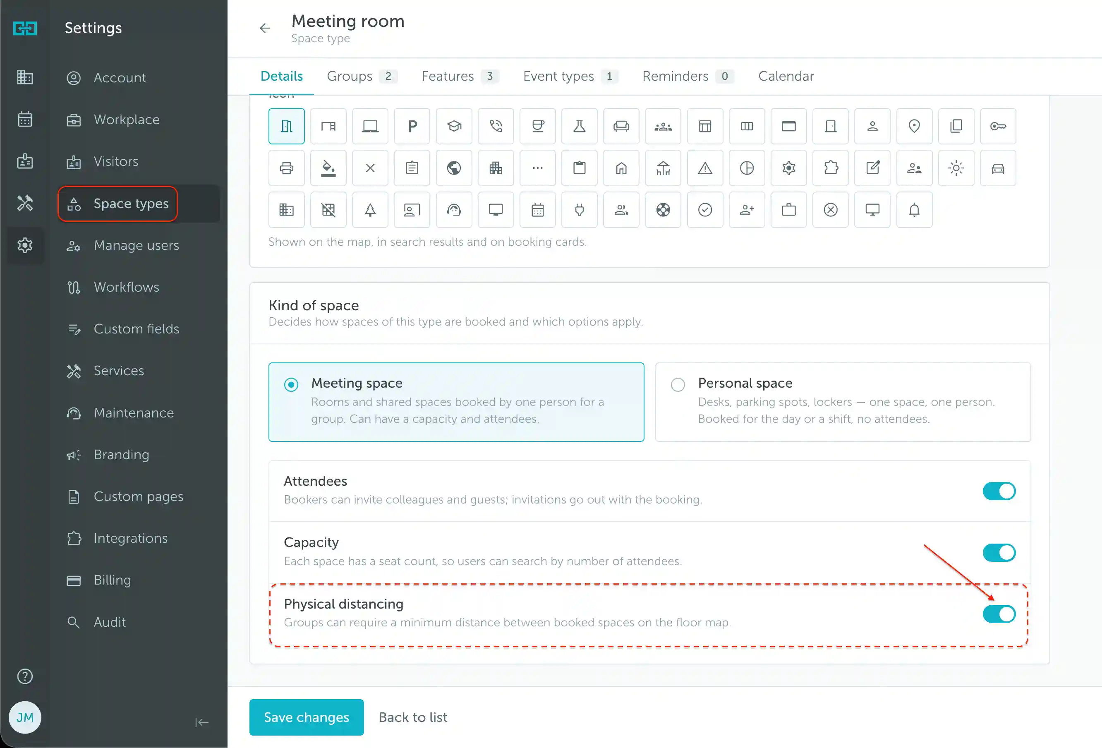
Task: Pick the map pin location icon
Action: point(914,126)
